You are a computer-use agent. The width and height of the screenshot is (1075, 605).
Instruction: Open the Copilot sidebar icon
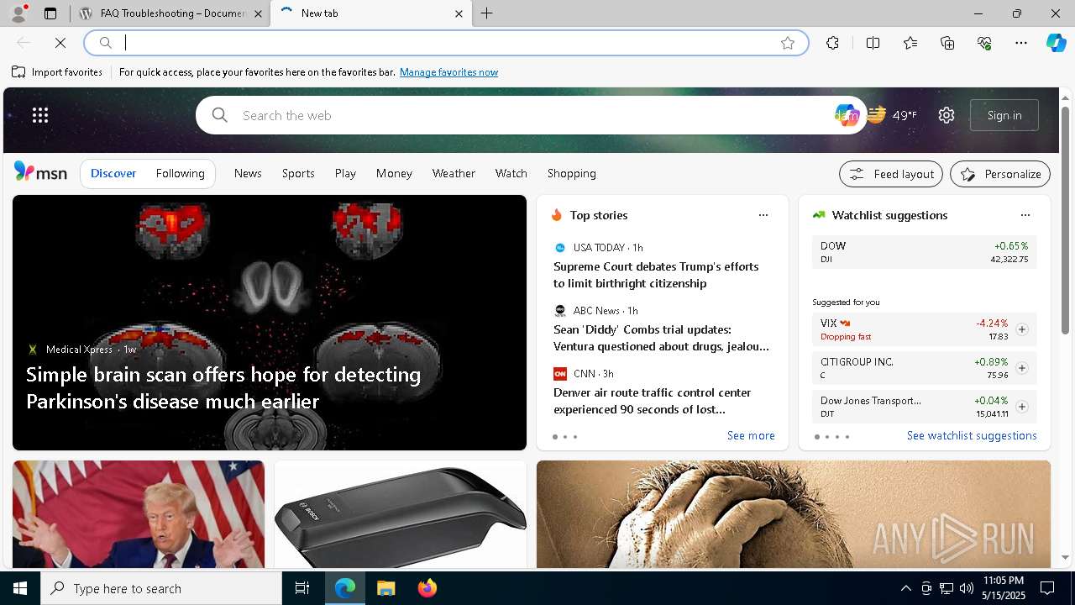1056,43
